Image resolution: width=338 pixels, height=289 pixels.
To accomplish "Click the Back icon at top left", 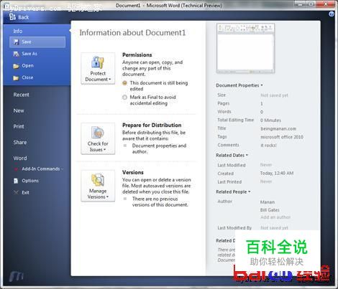I will pos(12,16).
